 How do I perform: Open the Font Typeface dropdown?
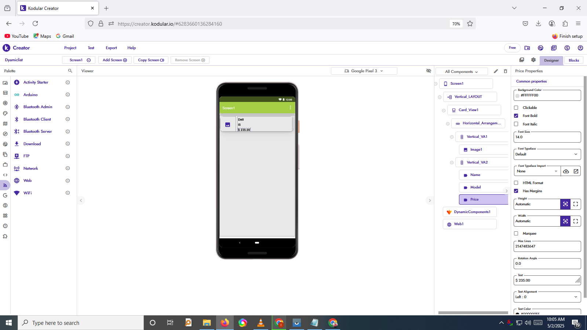pos(547,154)
